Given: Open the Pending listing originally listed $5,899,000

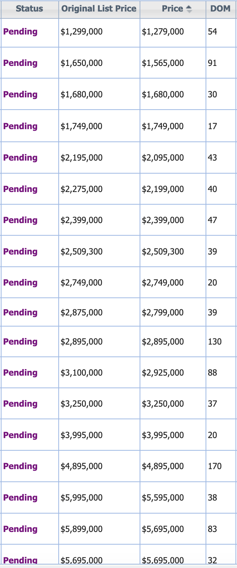Looking at the screenshot, I should [x=20, y=529].
